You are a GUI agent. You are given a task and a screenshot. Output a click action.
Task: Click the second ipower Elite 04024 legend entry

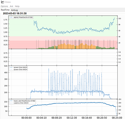coord(18,69)
